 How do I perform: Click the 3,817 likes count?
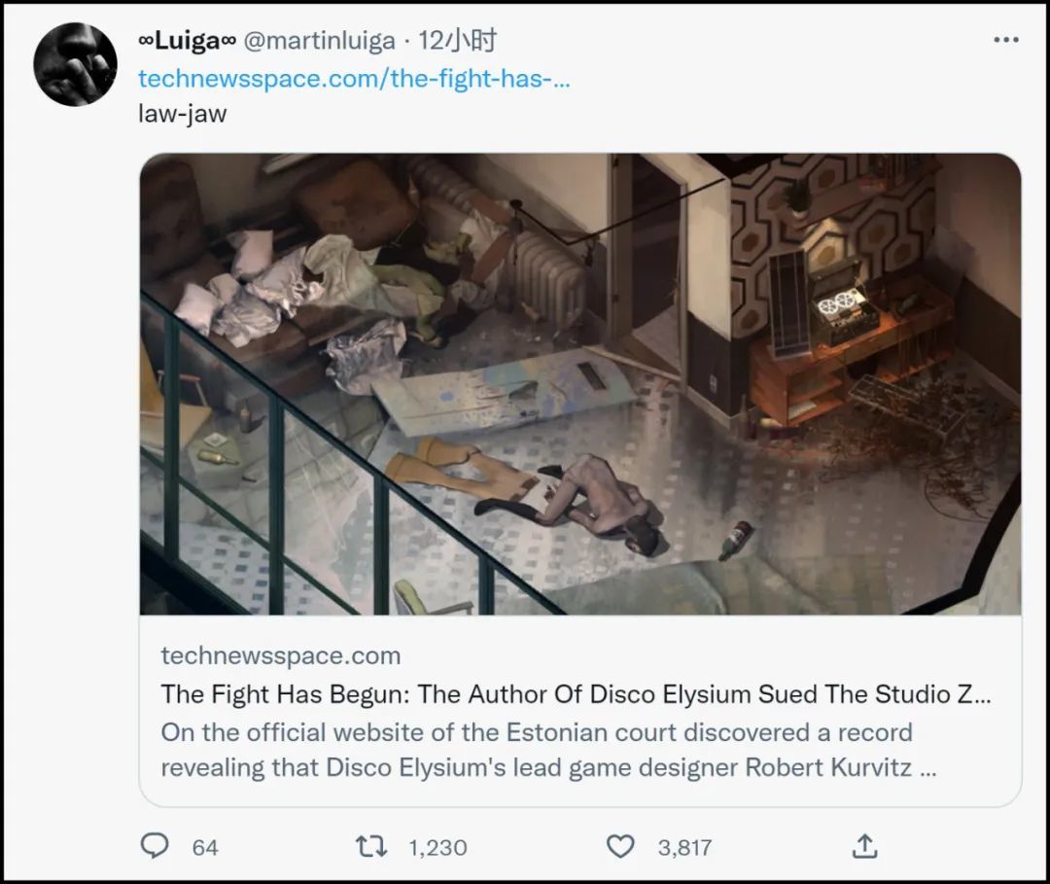[684, 847]
